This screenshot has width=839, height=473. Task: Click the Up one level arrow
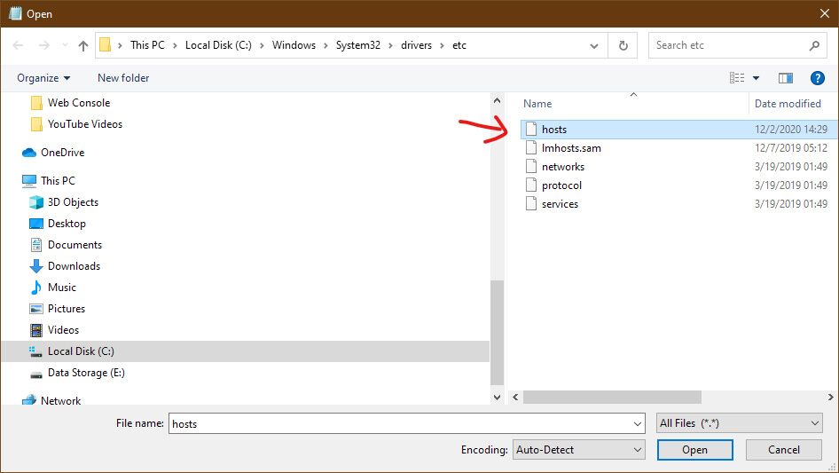point(83,45)
